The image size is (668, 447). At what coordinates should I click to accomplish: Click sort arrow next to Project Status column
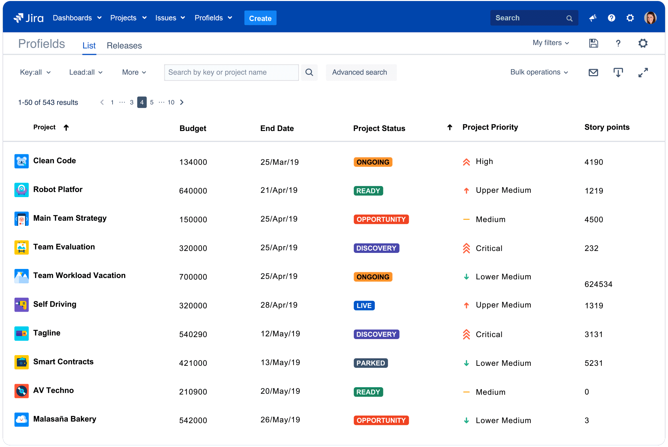[450, 127]
